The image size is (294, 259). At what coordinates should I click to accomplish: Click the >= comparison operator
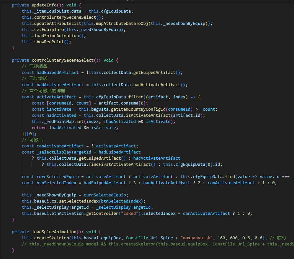click(198, 109)
